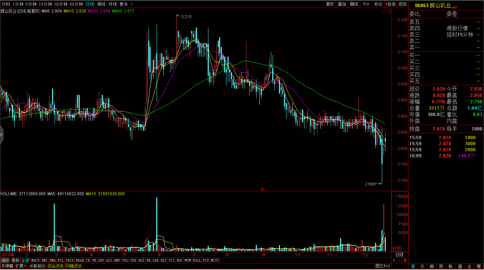Switch sub-chart to WR indicator

coord(149,260)
